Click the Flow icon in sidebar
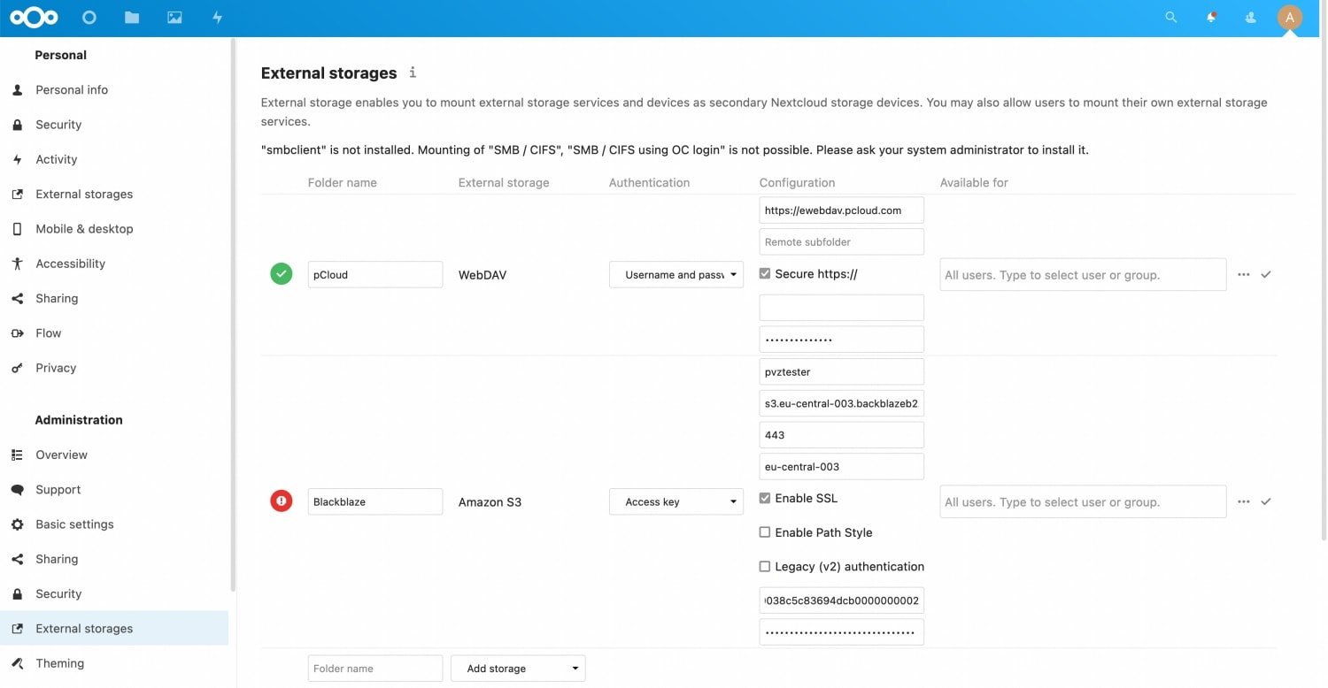This screenshot has width=1328, height=688. click(x=17, y=333)
